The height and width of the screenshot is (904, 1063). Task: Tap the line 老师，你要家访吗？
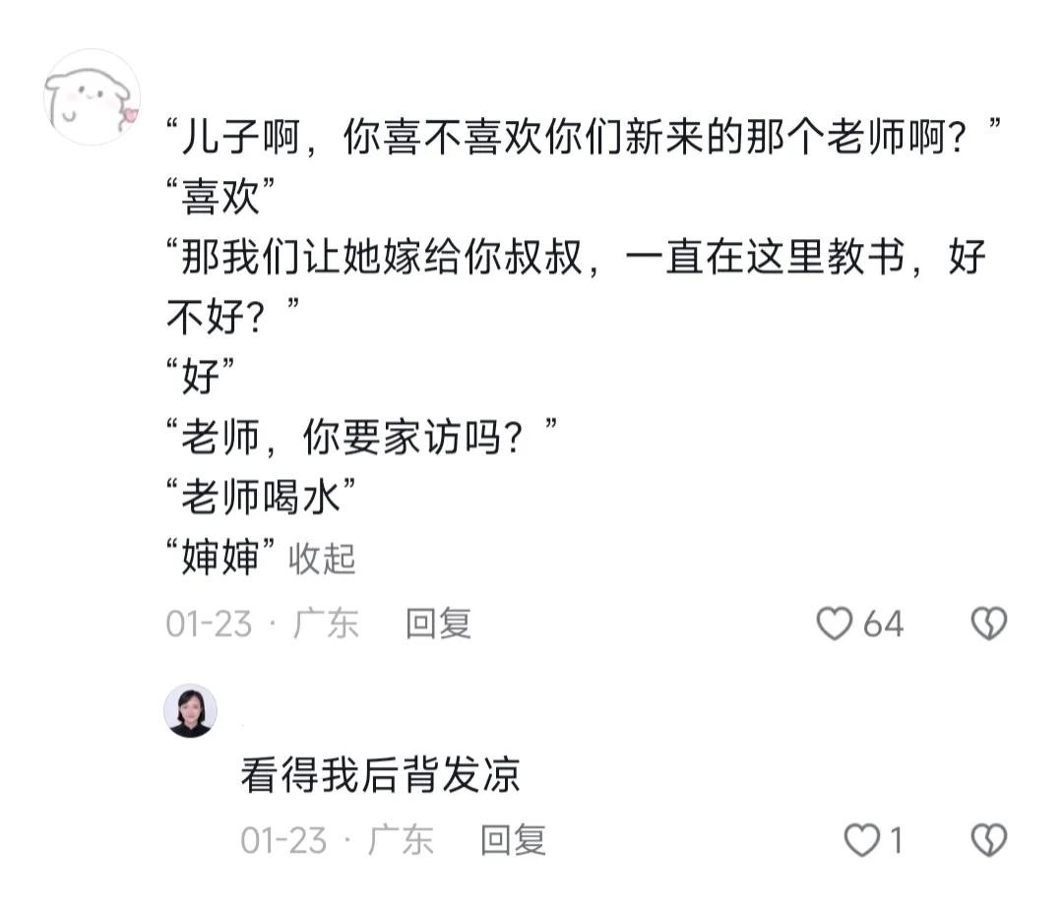360,435
